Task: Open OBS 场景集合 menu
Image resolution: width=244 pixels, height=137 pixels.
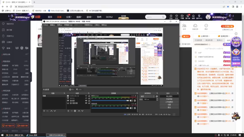Action: point(88,25)
